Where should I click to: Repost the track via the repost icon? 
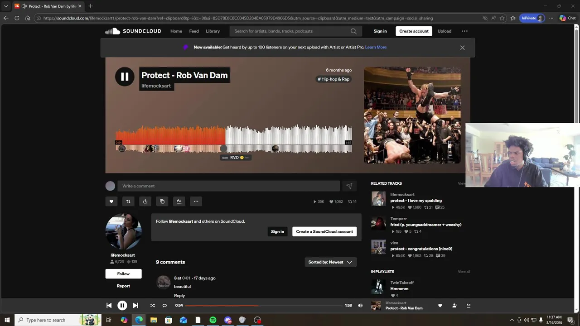coord(128,201)
